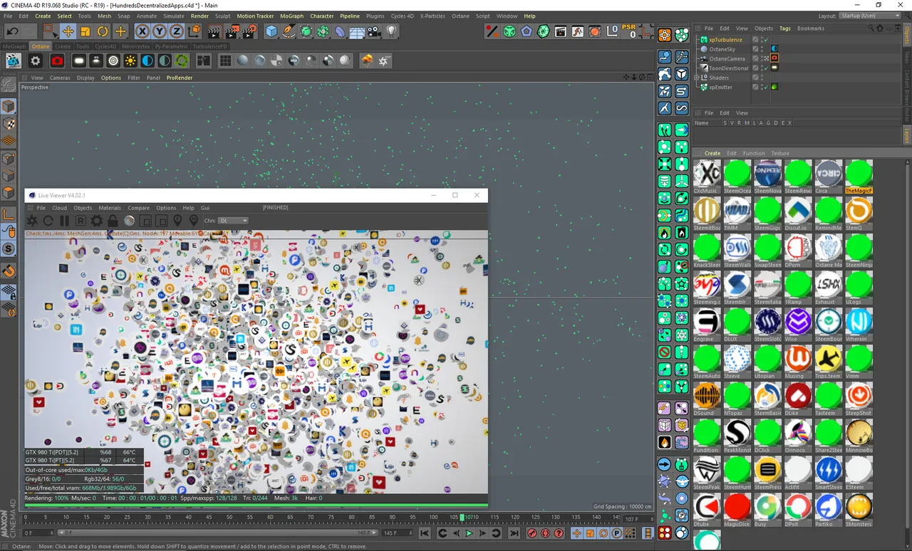Open the Layers side tab
The width and height of the screenshot is (912, 551).
[907, 135]
